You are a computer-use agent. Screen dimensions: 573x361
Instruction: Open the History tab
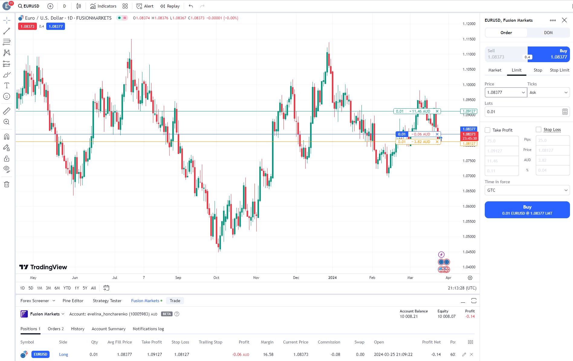pyautogui.click(x=78, y=329)
